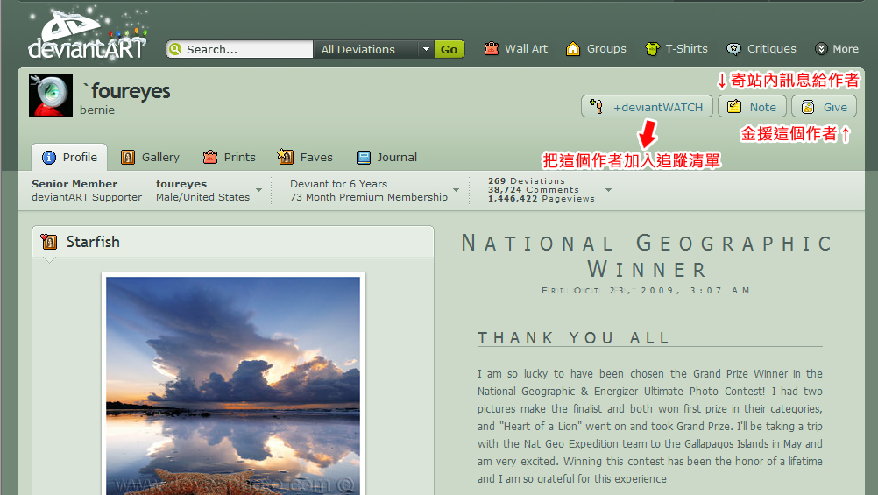Click the Faves tab star icon
The width and height of the screenshot is (878, 495).
[286, 157]
